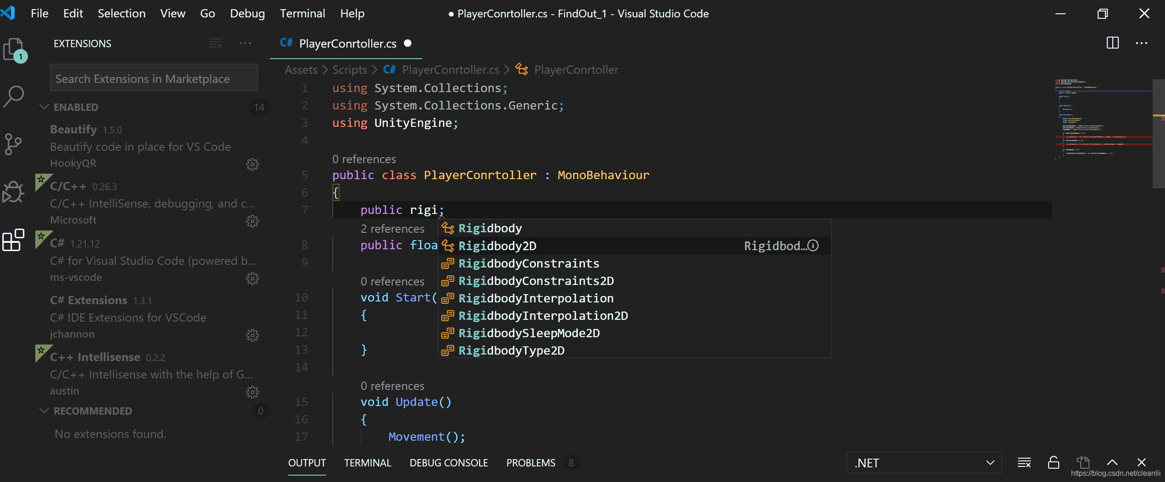Select the PlayerConrtoller.cs editor tab
The width and height of the screenshot is (1165, 482).
tap(346, 44)
